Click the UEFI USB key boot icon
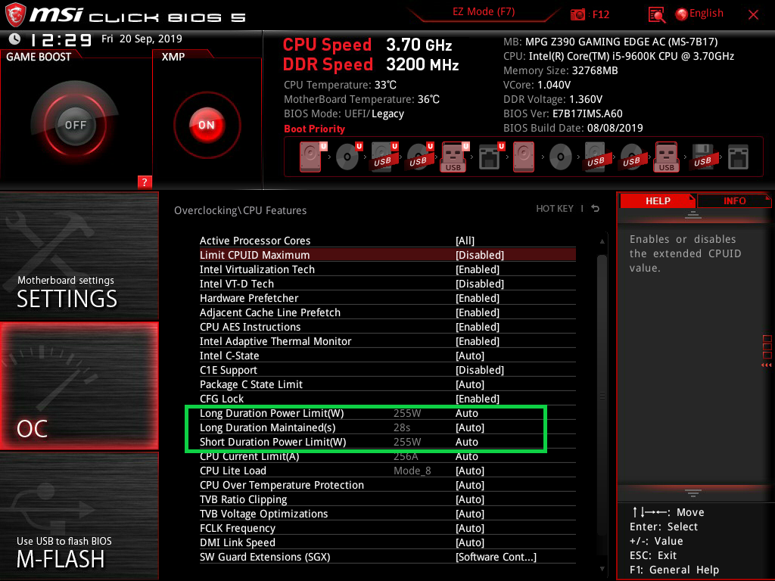 click(454, 157)
